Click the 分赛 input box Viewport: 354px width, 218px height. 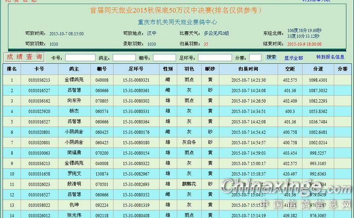(255, 58)
